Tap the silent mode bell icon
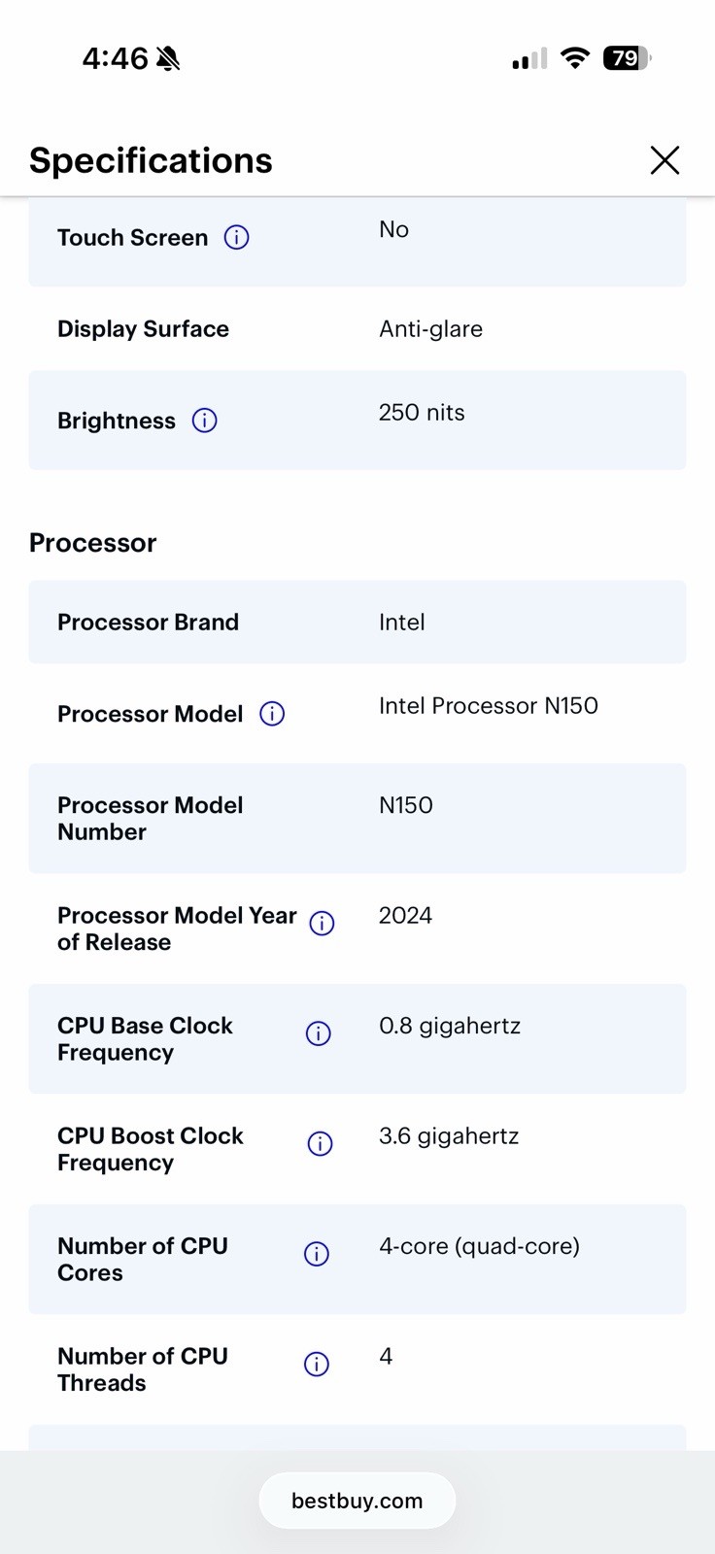 [x=168, y=59]
